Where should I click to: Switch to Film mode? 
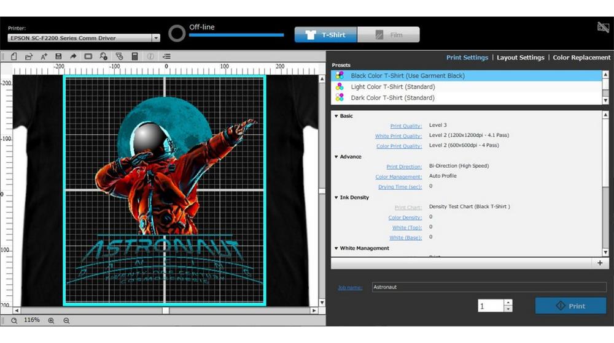coord(389,35)
